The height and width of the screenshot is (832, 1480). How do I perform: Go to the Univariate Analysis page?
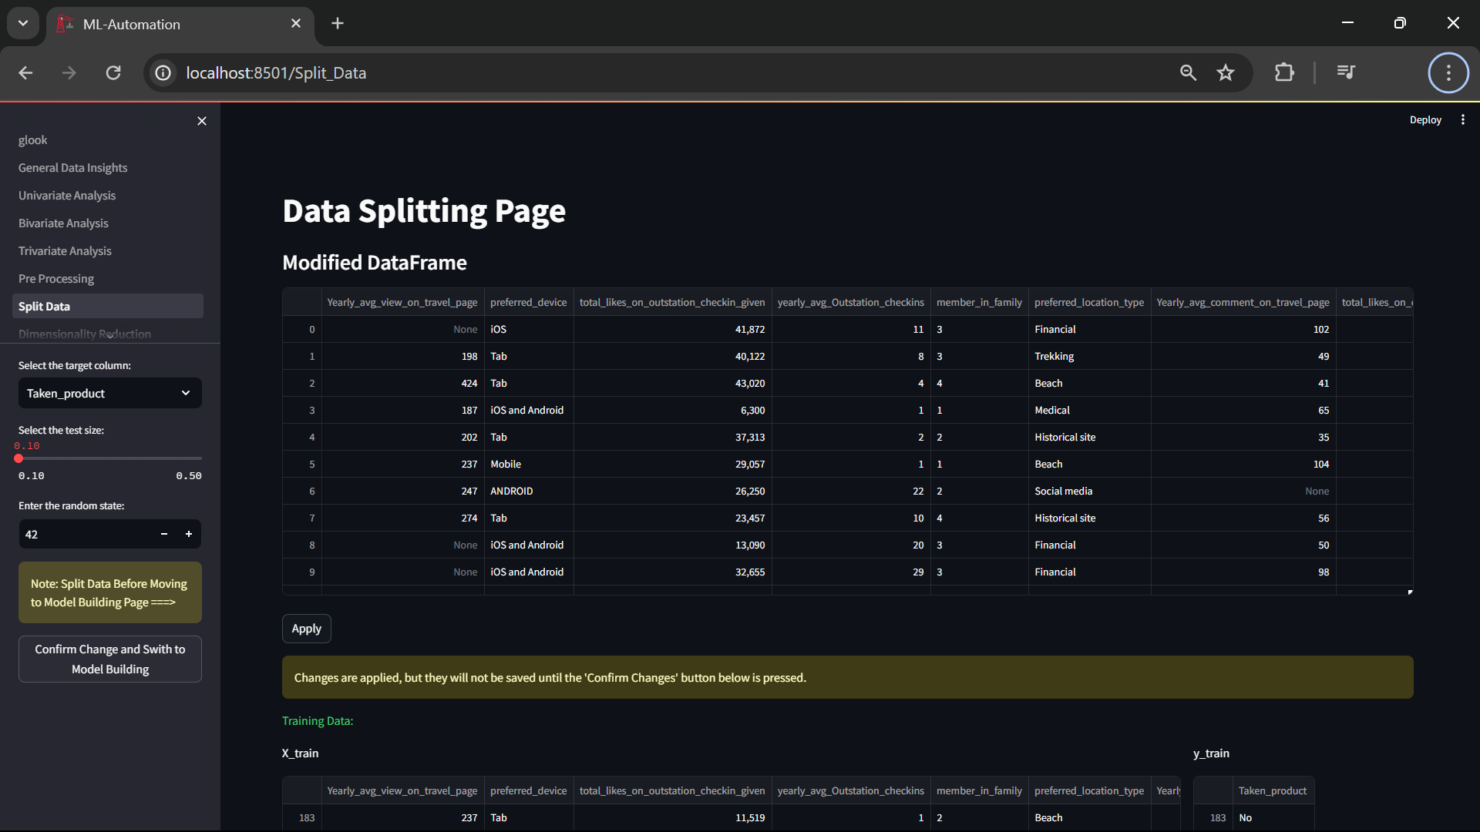[67, 196]
